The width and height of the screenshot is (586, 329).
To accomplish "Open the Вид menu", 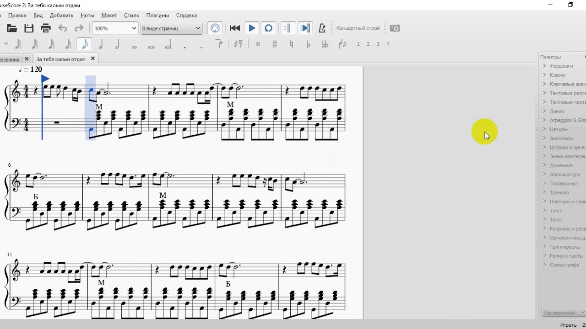I will (38, 16).
